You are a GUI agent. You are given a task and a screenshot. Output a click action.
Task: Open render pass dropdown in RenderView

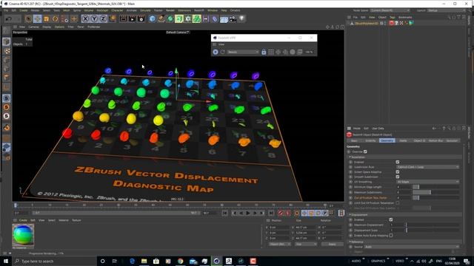[243, 52]
